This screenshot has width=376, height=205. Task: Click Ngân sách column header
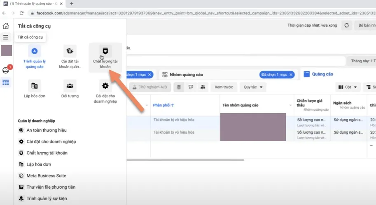342,103
